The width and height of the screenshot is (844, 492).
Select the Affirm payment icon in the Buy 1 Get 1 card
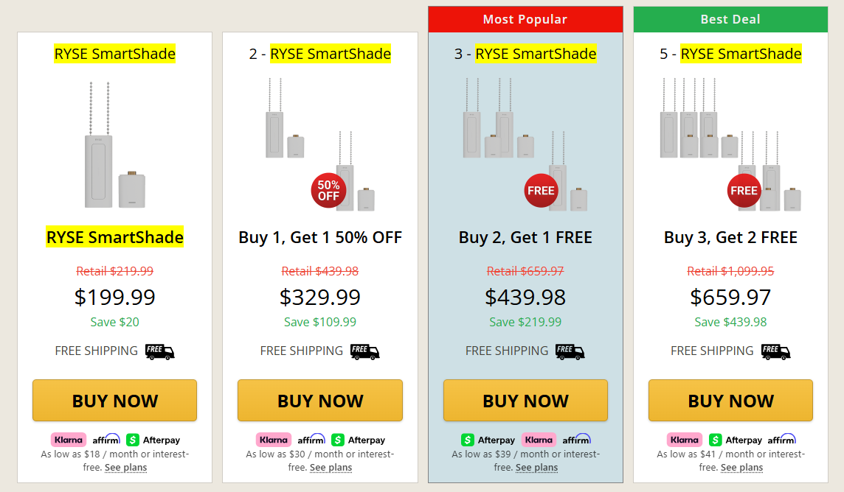(x=312, y=440)
